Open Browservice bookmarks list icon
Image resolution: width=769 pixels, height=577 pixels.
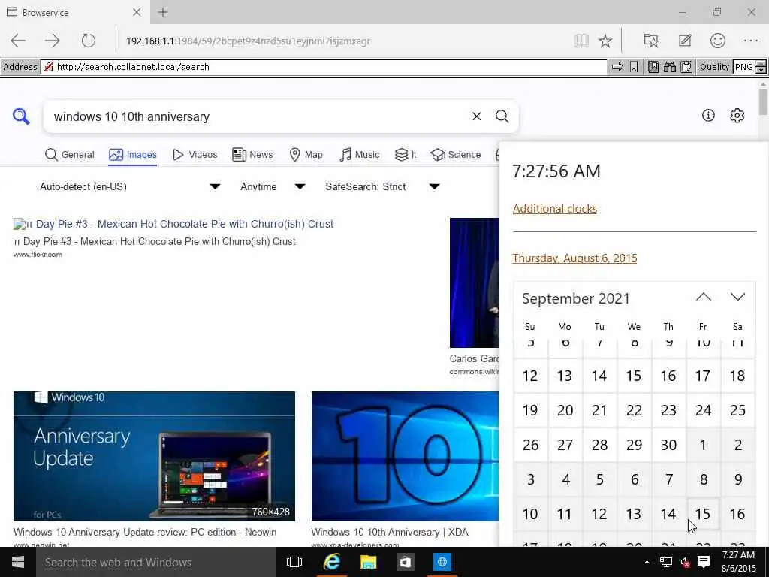coord(653,67)
